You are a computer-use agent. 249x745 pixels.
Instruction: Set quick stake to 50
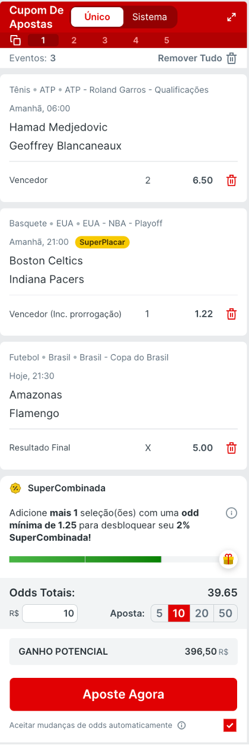tap(225, 613)
